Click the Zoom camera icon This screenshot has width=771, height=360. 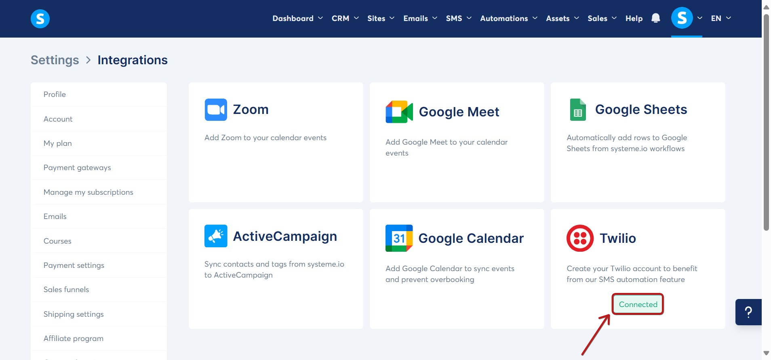216,109
